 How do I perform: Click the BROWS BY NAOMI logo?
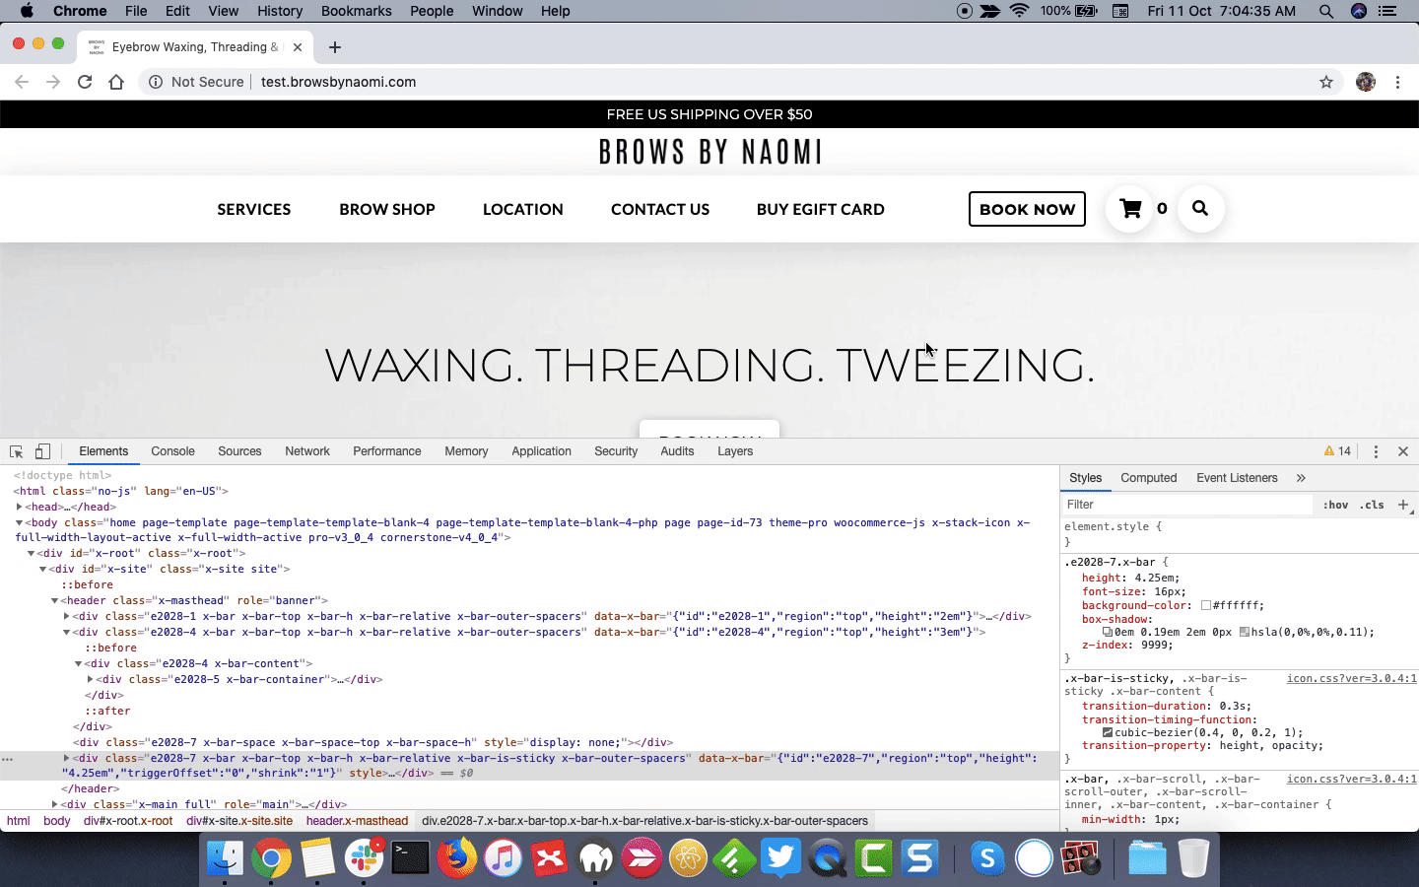[709, 152]
